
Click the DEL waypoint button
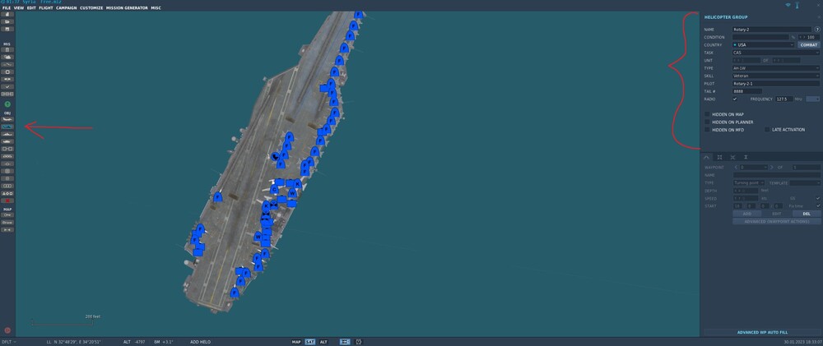[807, 214]
